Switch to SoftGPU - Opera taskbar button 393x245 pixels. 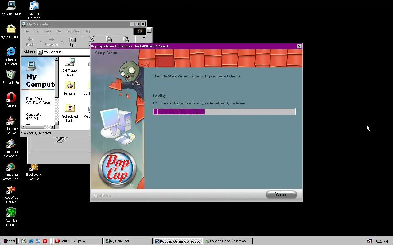tap(78, 241)
